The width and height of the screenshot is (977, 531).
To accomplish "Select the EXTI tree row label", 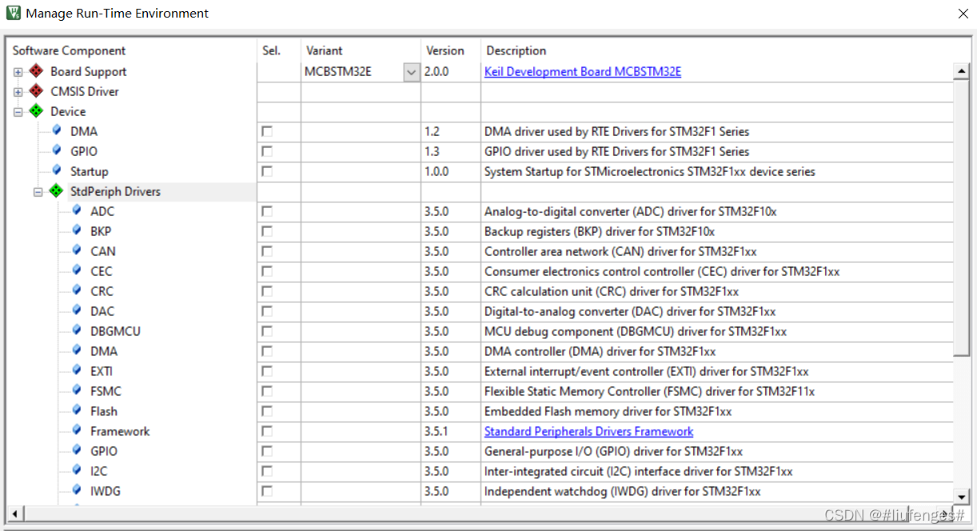I will point(101,371).
